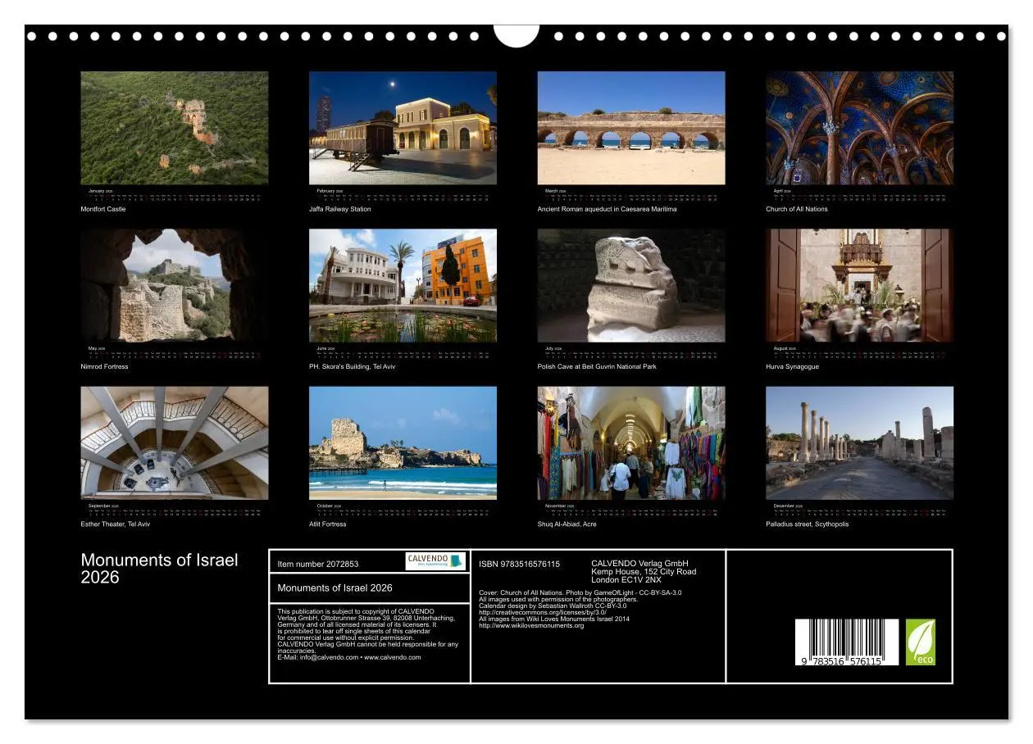
Task: Open the Jaffa Railway Station image
Action: tap(403, 127)
